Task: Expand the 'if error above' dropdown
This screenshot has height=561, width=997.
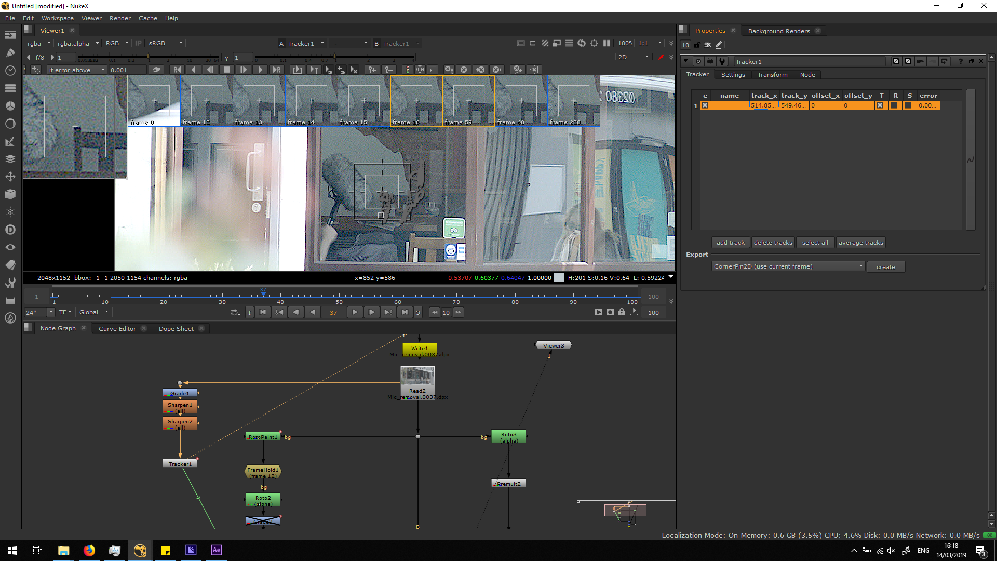Action: (76, 70)
